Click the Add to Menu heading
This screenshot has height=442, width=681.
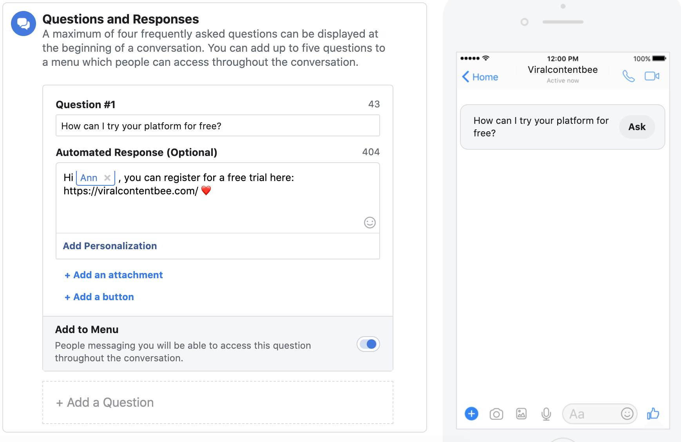87,330
